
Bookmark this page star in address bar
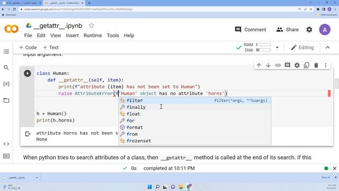(311, 10)
